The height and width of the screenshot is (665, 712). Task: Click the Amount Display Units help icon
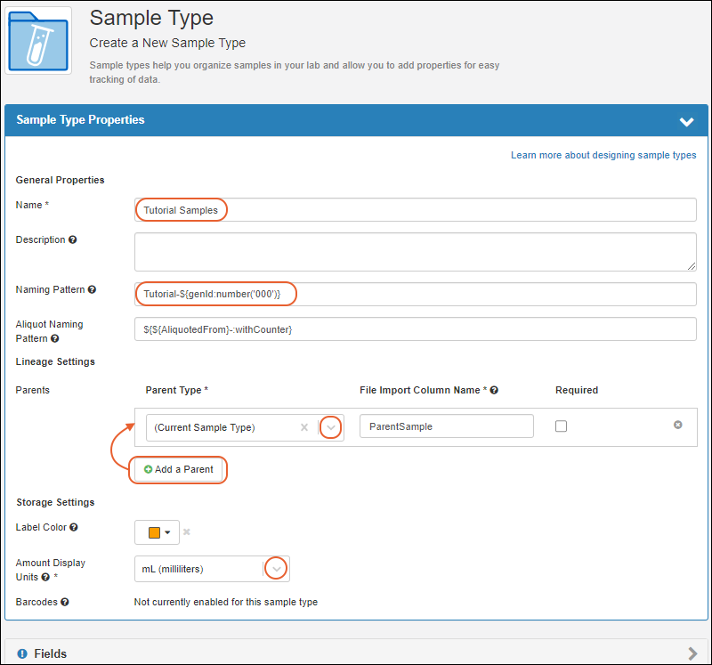tap(45, 577)
